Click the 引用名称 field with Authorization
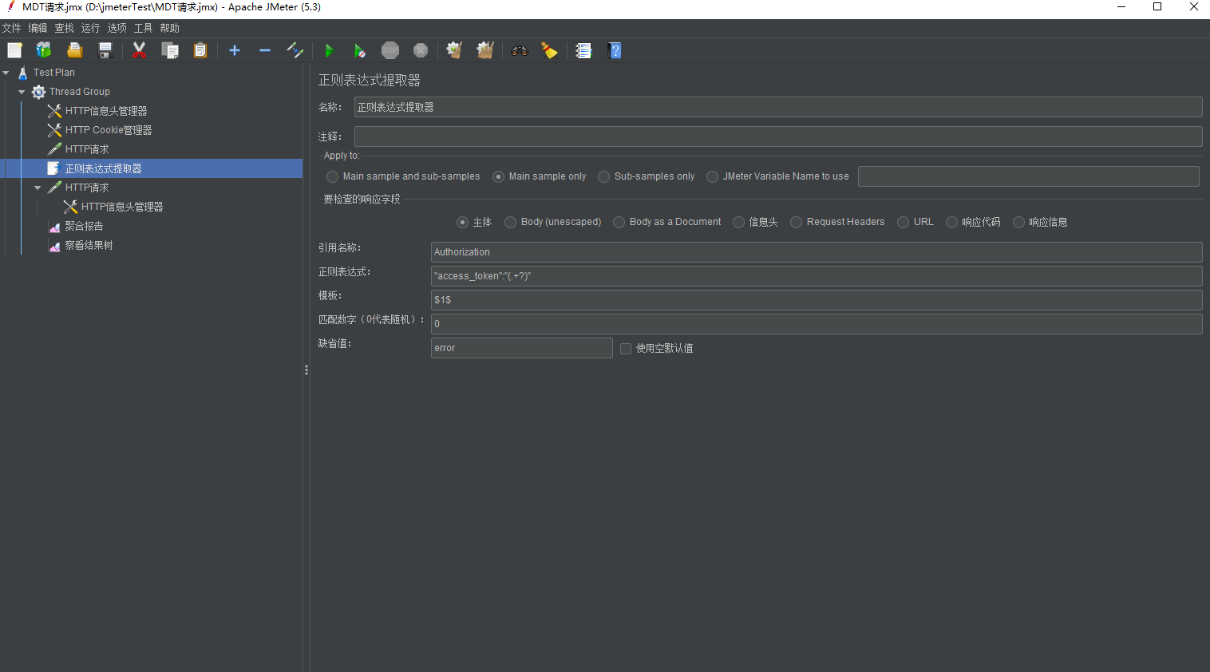 817,252
